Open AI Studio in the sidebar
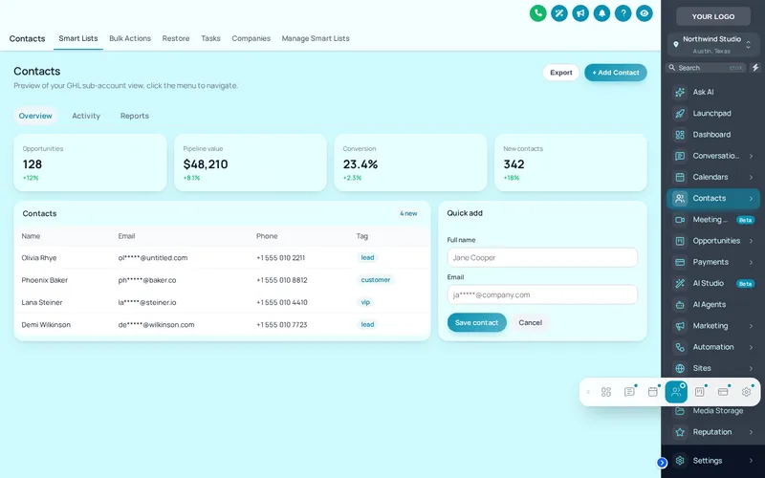Screen dimensions: 765x478 [x=713, y=283]
